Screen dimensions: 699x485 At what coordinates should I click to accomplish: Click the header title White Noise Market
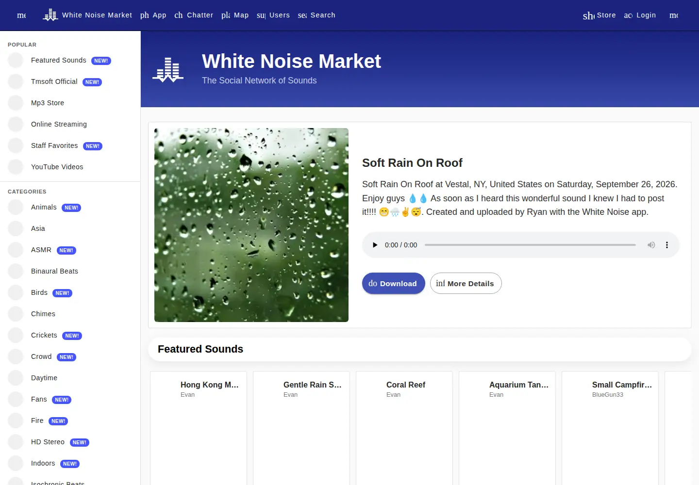pos(291,61)
